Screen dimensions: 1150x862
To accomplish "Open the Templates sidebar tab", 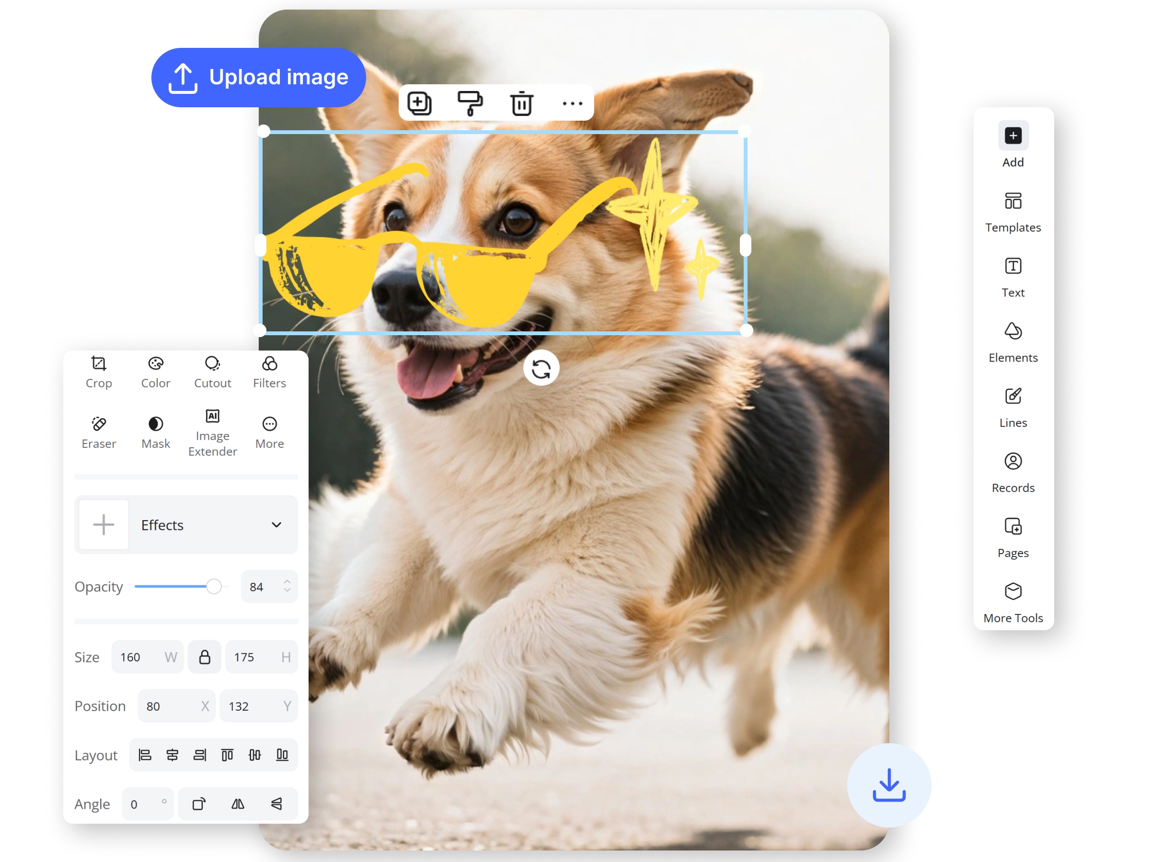I will pos(1012,212).
